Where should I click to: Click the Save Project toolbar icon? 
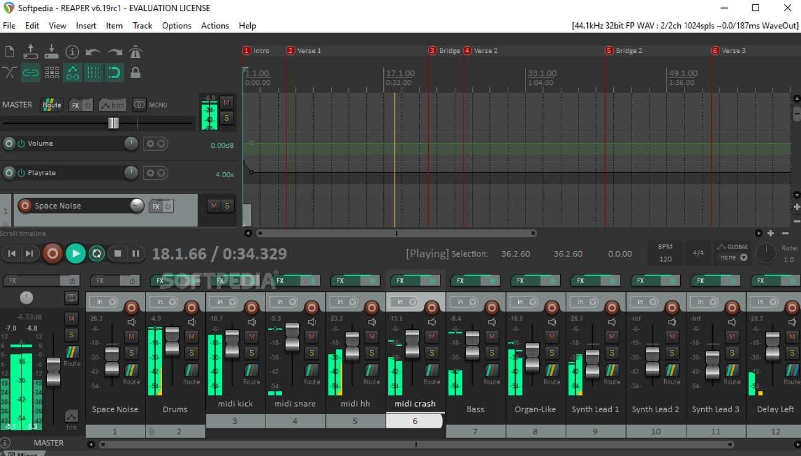52,52
